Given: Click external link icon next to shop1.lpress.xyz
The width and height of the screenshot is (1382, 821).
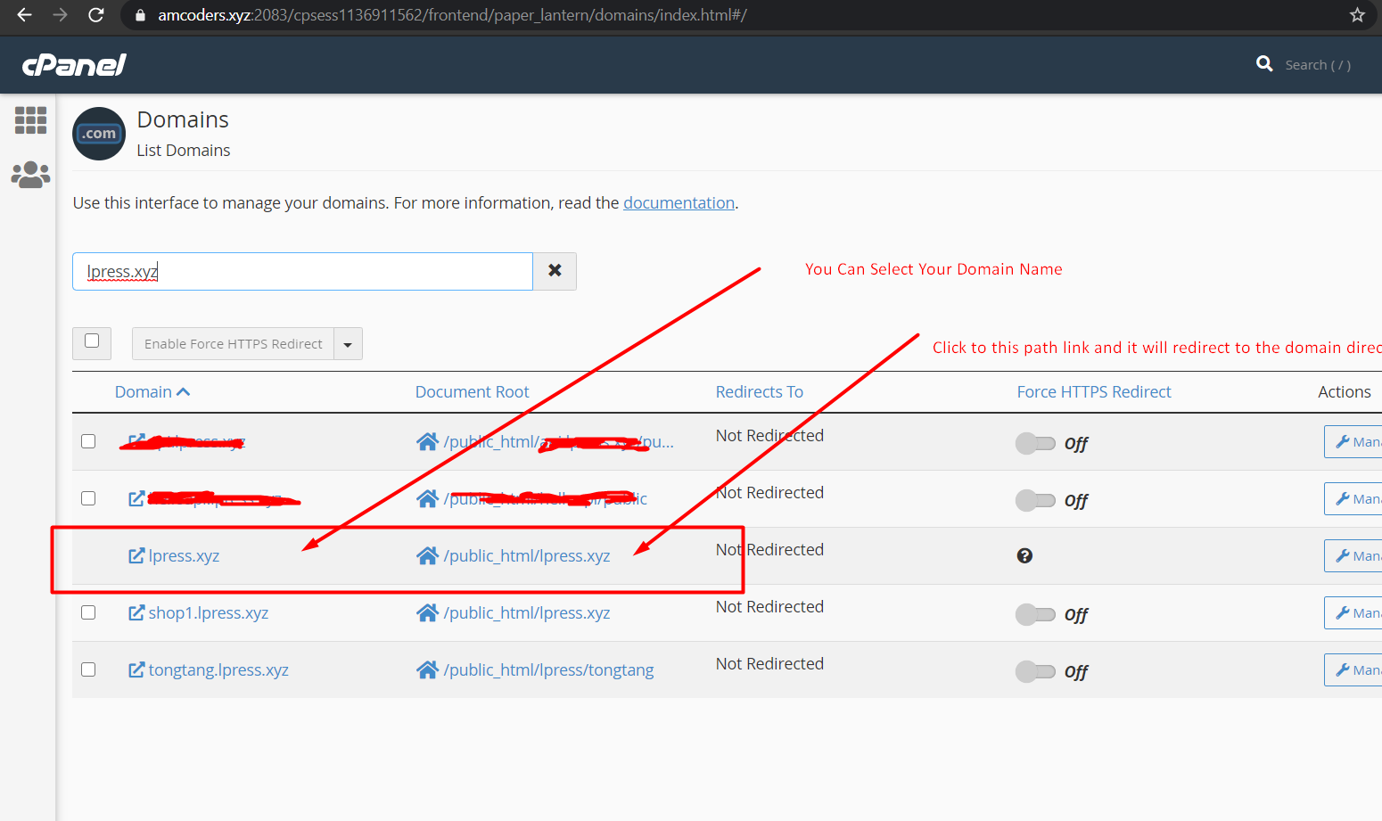Looking at the screenshot, I should tap(136, 613).
